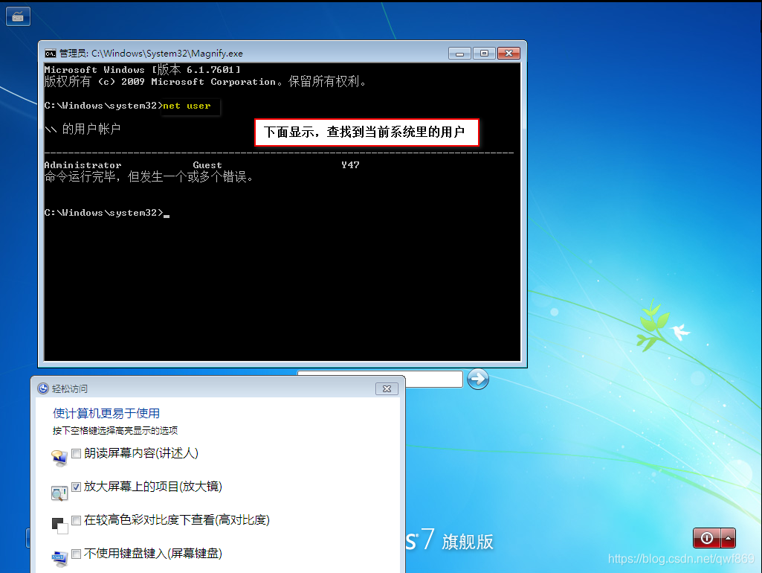
Task: Click the '使计算机更易于使用' heading
Action: 106,414
